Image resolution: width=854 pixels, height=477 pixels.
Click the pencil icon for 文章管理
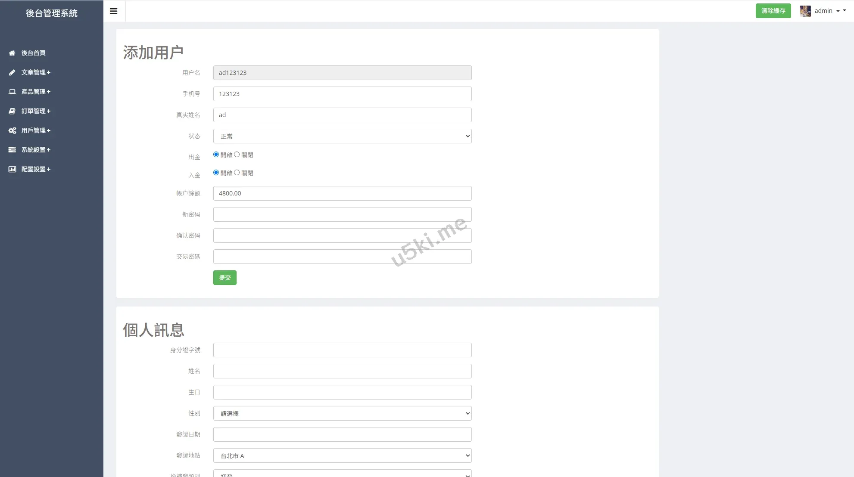[12, 72]
